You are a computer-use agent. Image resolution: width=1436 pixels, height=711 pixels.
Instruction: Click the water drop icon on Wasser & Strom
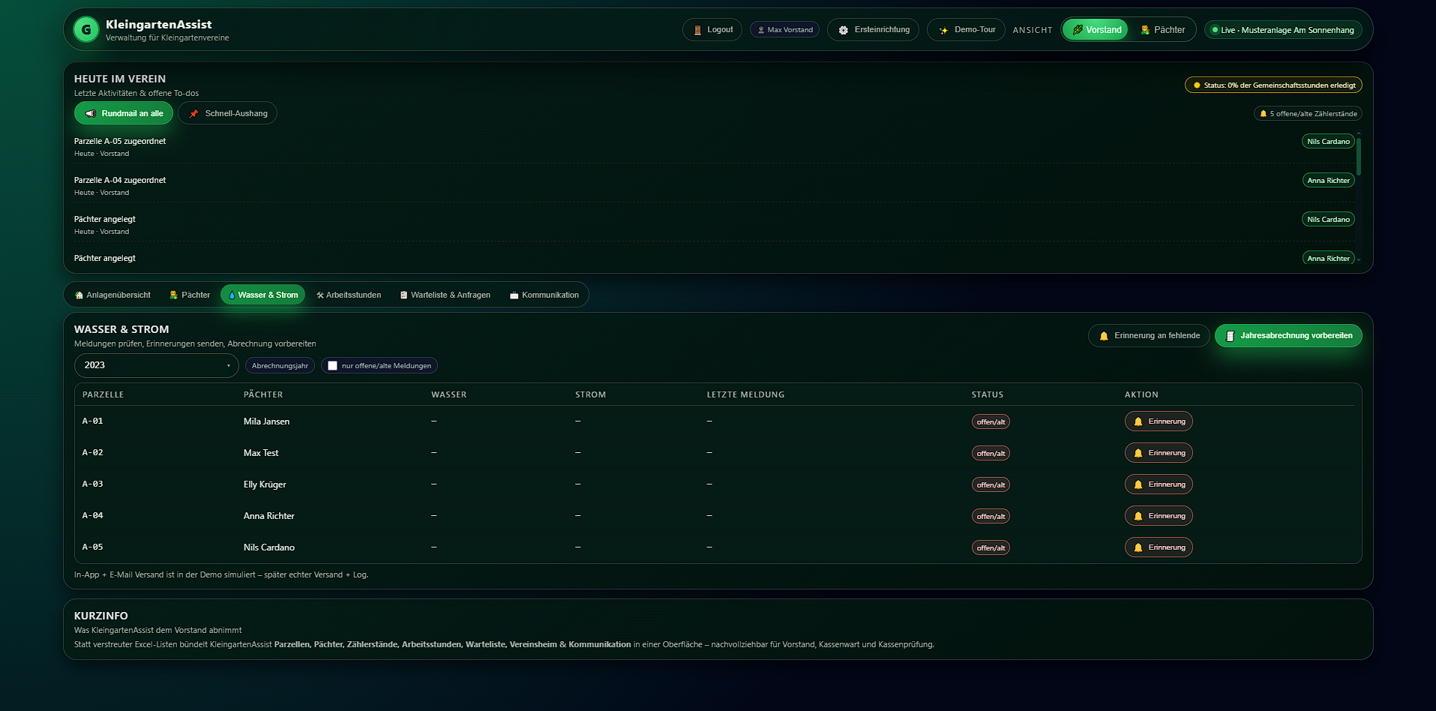[x=232, y=295]
